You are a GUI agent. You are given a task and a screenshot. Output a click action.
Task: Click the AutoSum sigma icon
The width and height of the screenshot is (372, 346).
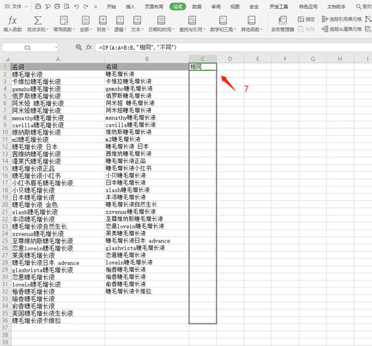37,20
